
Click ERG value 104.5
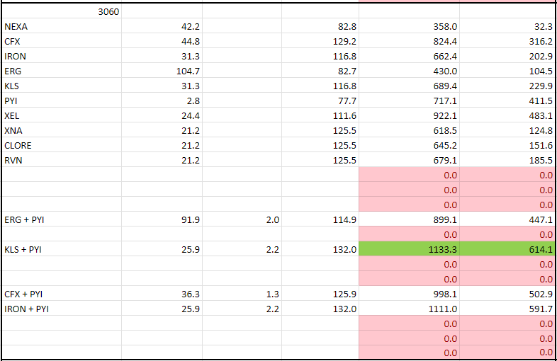507,71
